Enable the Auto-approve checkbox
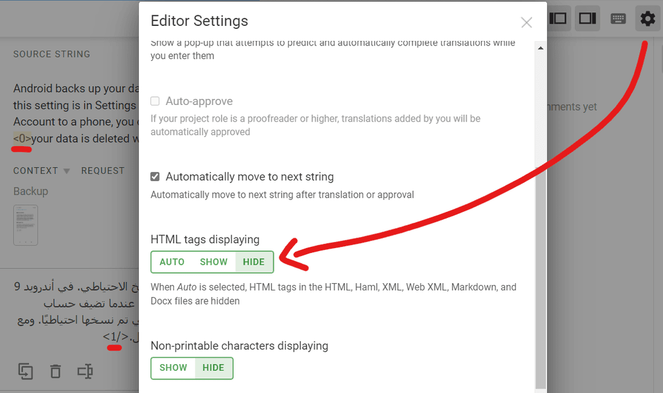663x393 pixels. 155,101
